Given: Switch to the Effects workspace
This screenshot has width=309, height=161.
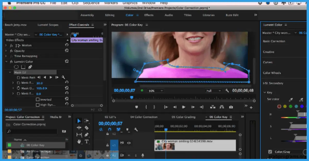Looking at the screenshot, I should 149,15.
